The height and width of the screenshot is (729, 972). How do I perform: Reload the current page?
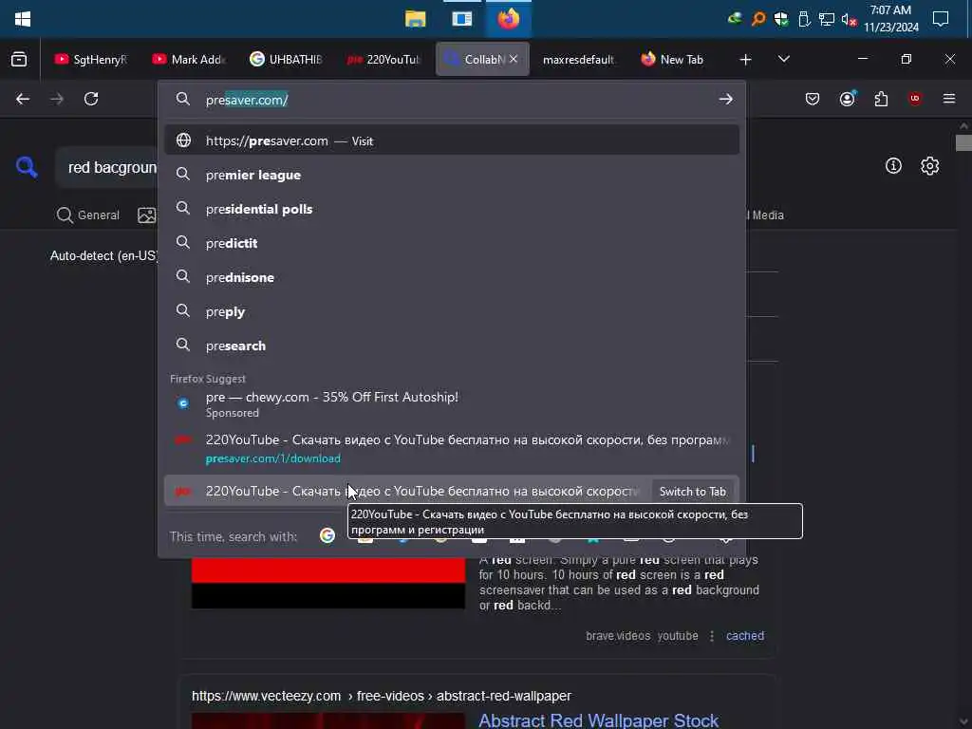[x=91, y=99]
